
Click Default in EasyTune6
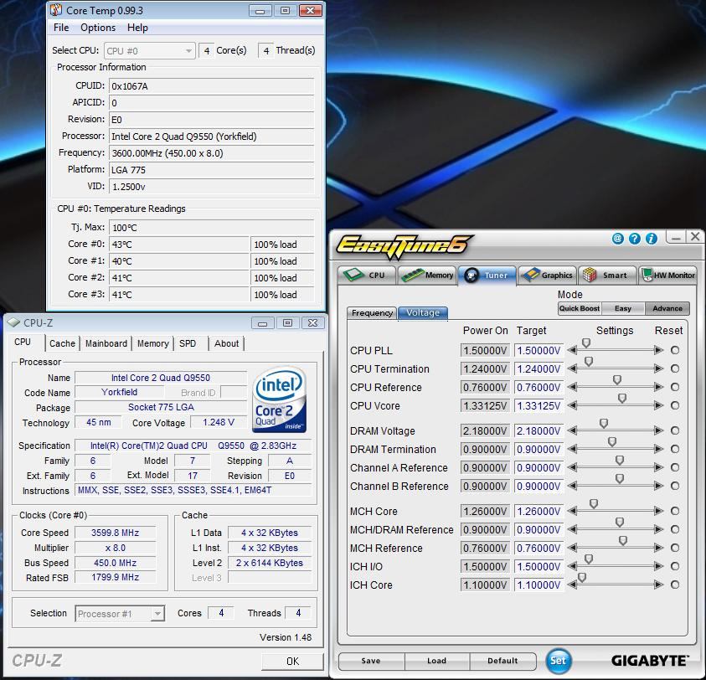pos(502,661)
